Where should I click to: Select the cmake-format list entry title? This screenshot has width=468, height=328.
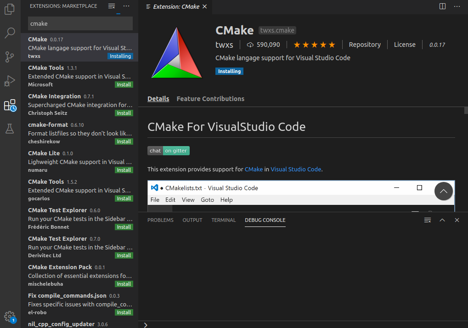[48, 125]
